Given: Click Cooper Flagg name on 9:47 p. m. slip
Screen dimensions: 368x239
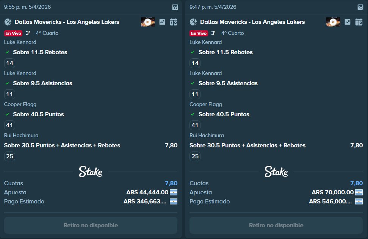Looking at the screenshot, I should (205, 105).
